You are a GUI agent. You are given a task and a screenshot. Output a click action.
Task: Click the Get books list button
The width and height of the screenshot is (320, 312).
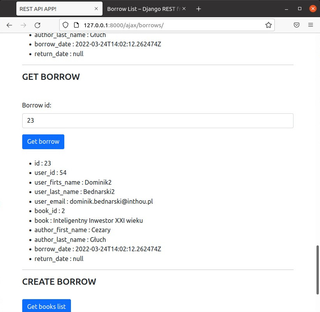46,306
